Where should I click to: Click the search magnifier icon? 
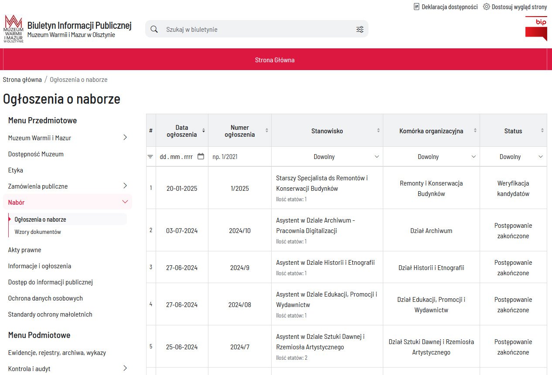pyautogui.click(x=154, y=29)
